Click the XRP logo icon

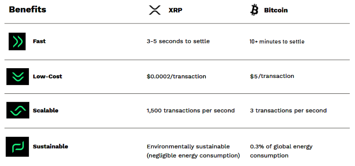[x=154, y=10]
